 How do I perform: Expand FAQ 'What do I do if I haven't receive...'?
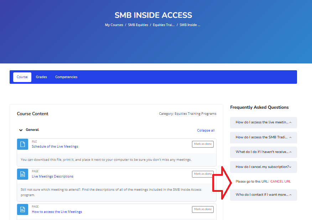pyautogui.click(x=264, y=152)
